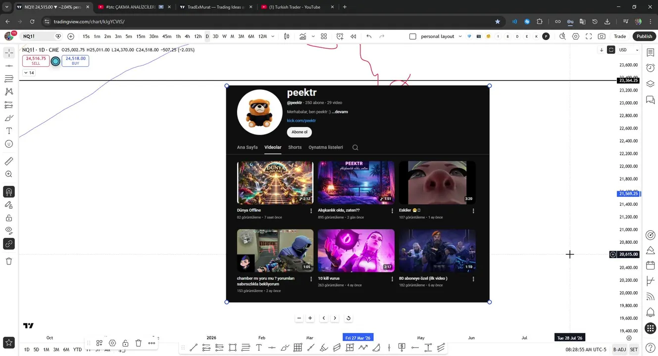Open the Indicators chart icon in top bar
This screenshot has width=658, height=356.
coord(303,36)
